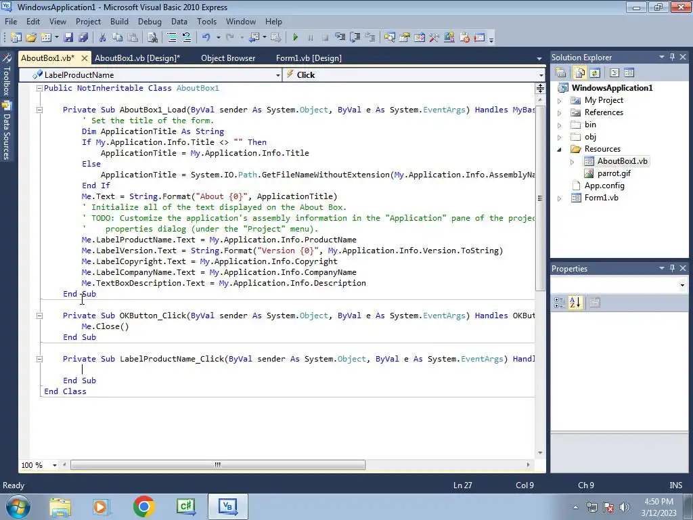Toggle Alphabetical sort in Properties panel
The height and width of the screenshot is (520, 693).
[x=575, y=303]
